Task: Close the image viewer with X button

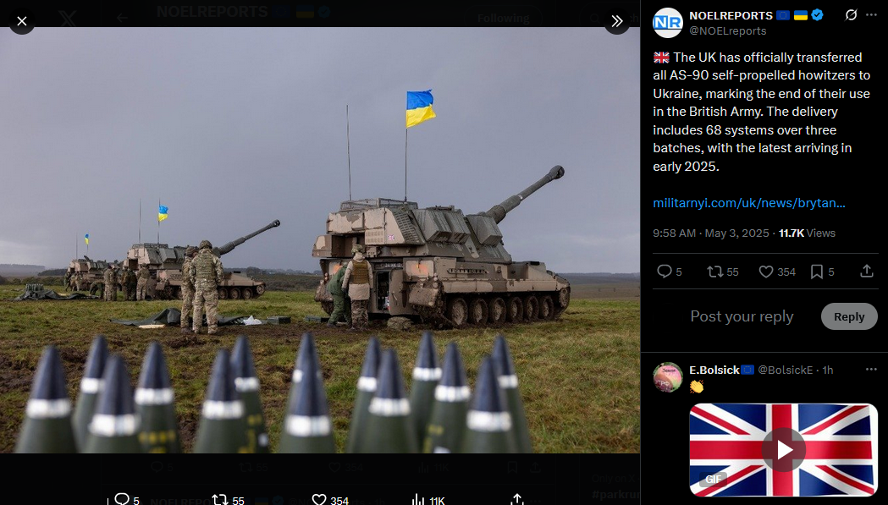Action: pyautogui.click(x=21, y=21)
